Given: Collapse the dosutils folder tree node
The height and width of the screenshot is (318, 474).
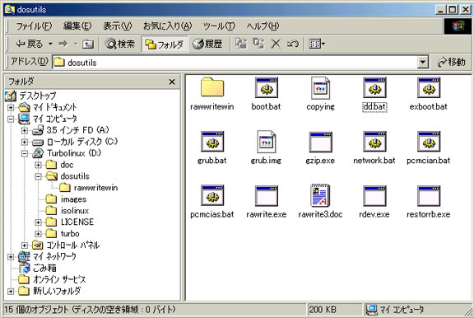Looking at the screenshot, I should (x=39, y=176).
